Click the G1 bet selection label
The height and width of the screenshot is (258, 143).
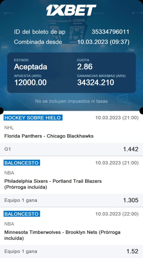(7, 149)
